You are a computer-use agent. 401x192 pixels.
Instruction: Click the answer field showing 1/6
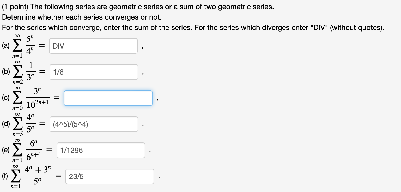pos(93,72)
